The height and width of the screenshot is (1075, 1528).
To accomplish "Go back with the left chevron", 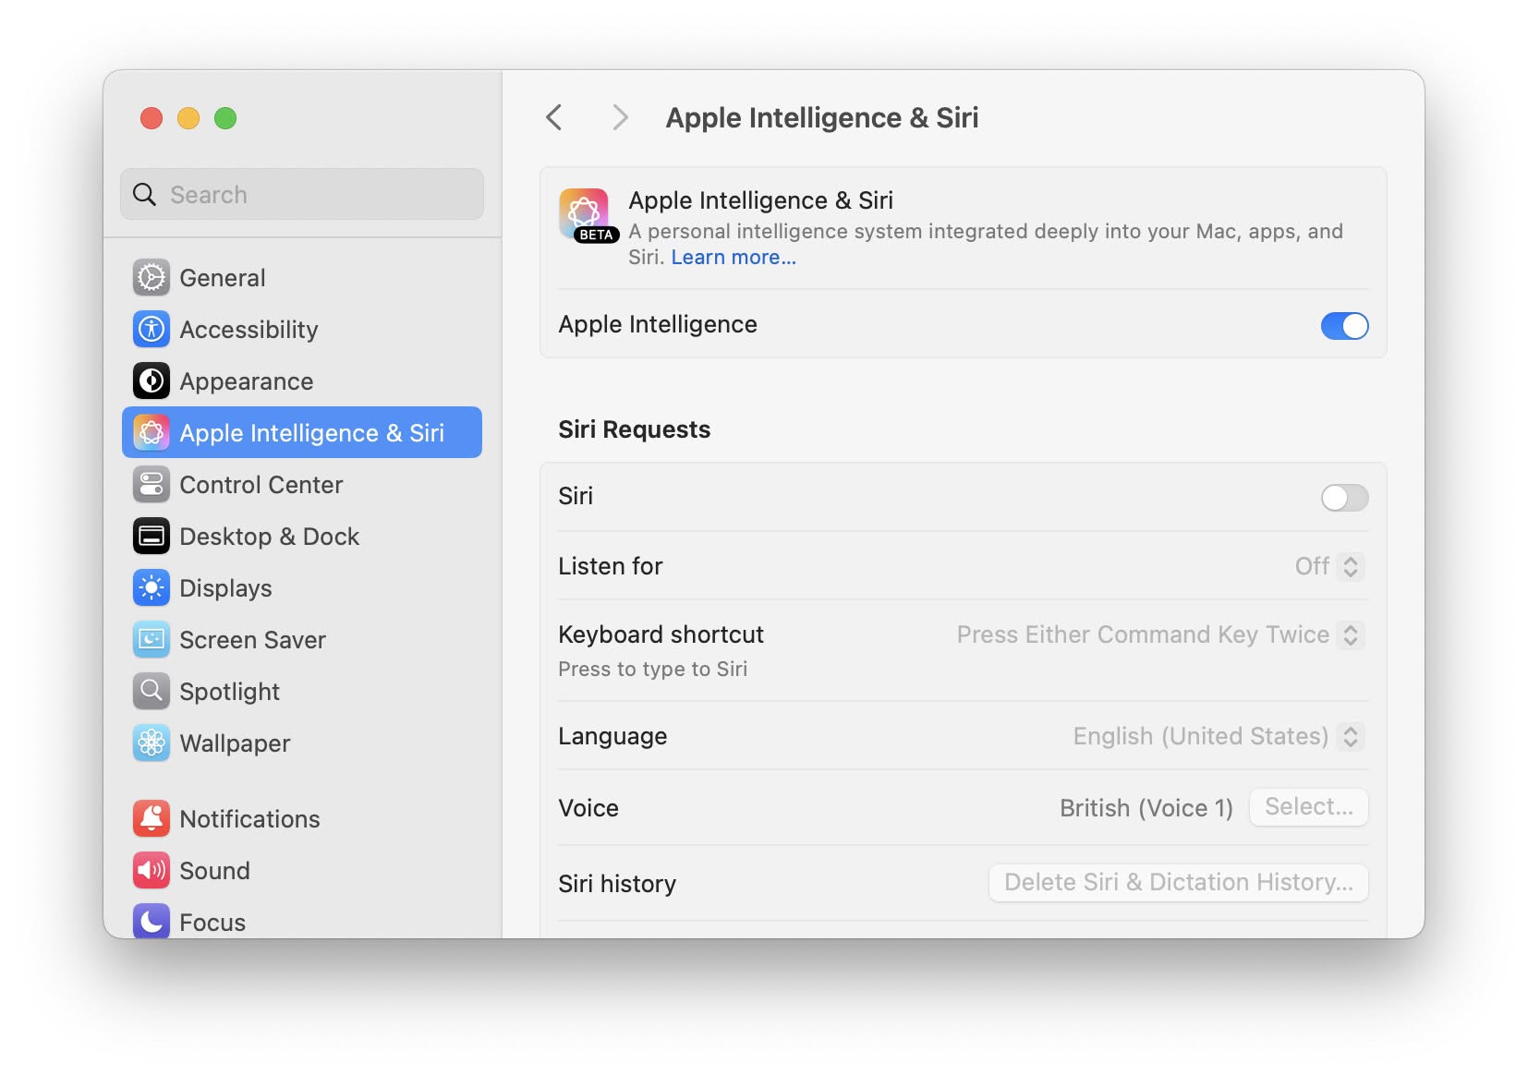I will 554,117.
